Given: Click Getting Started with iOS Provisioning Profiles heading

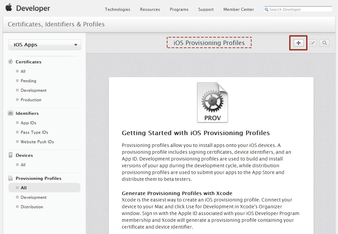Looking at the screenshot, I should (x=196, y=133).
